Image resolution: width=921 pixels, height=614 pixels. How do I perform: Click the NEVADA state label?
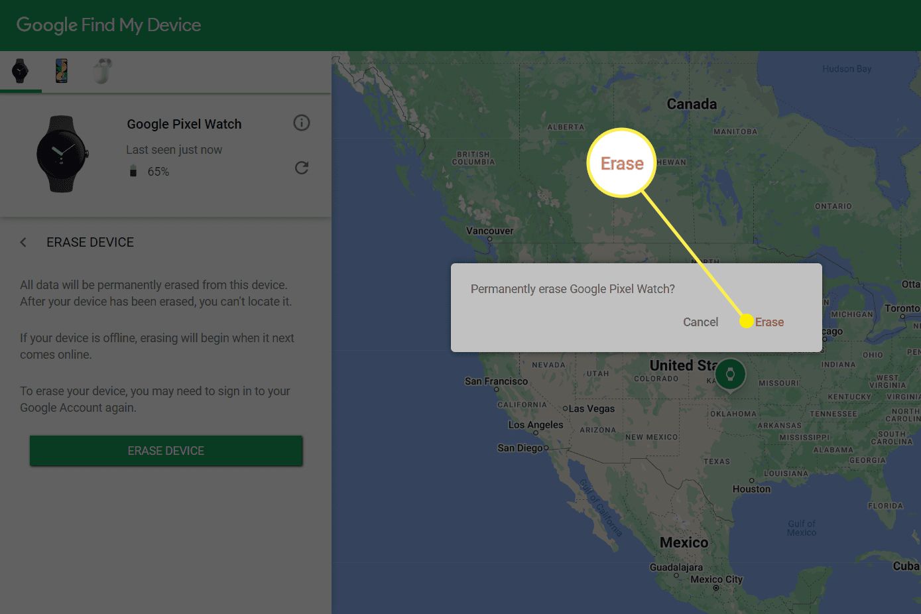548,365
